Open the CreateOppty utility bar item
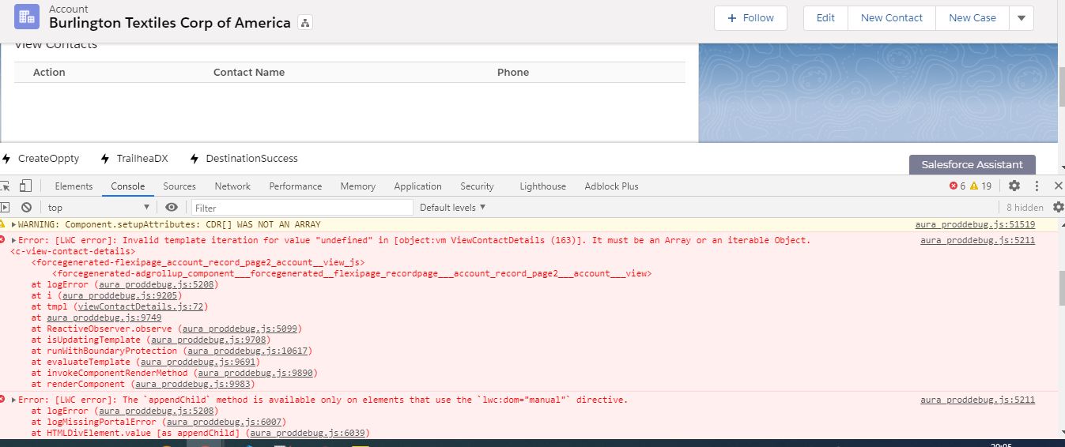1065x447 pixels. 41,159
